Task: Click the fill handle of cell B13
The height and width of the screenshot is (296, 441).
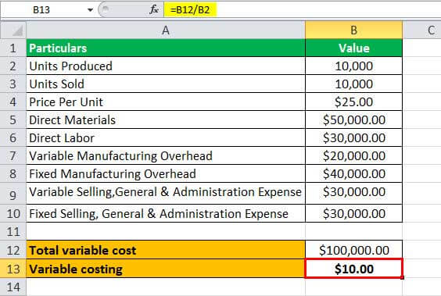Action: click(x=403, y=278)
